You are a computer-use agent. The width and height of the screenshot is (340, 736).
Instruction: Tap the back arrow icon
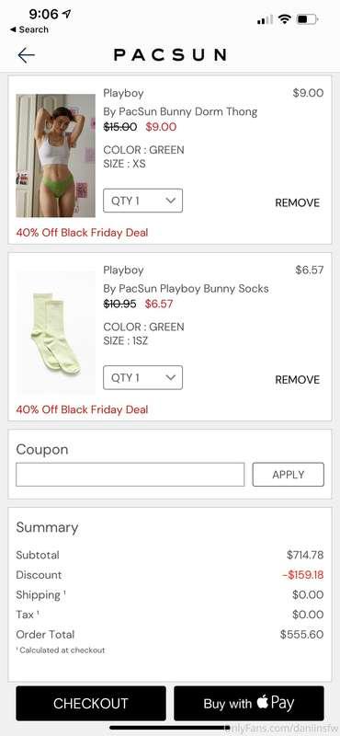pyautogui.click(x=27, y=55)
